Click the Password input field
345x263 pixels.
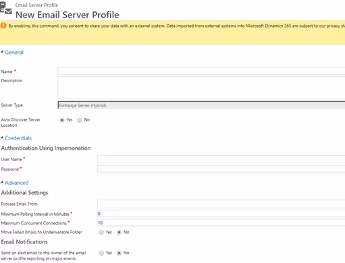click(x=221, y=169)
